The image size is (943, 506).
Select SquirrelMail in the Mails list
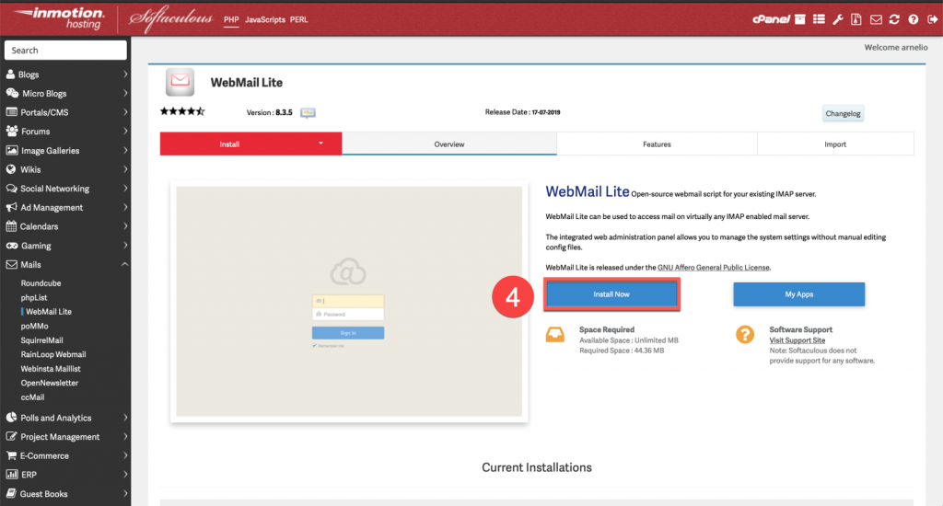[41, 340]
